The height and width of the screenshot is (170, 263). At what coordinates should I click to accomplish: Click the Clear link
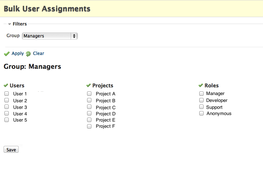click(38, 53)
